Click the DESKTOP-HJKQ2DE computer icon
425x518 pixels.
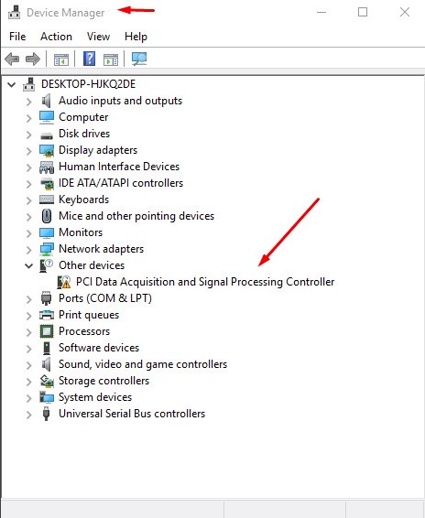pos(29,84)
